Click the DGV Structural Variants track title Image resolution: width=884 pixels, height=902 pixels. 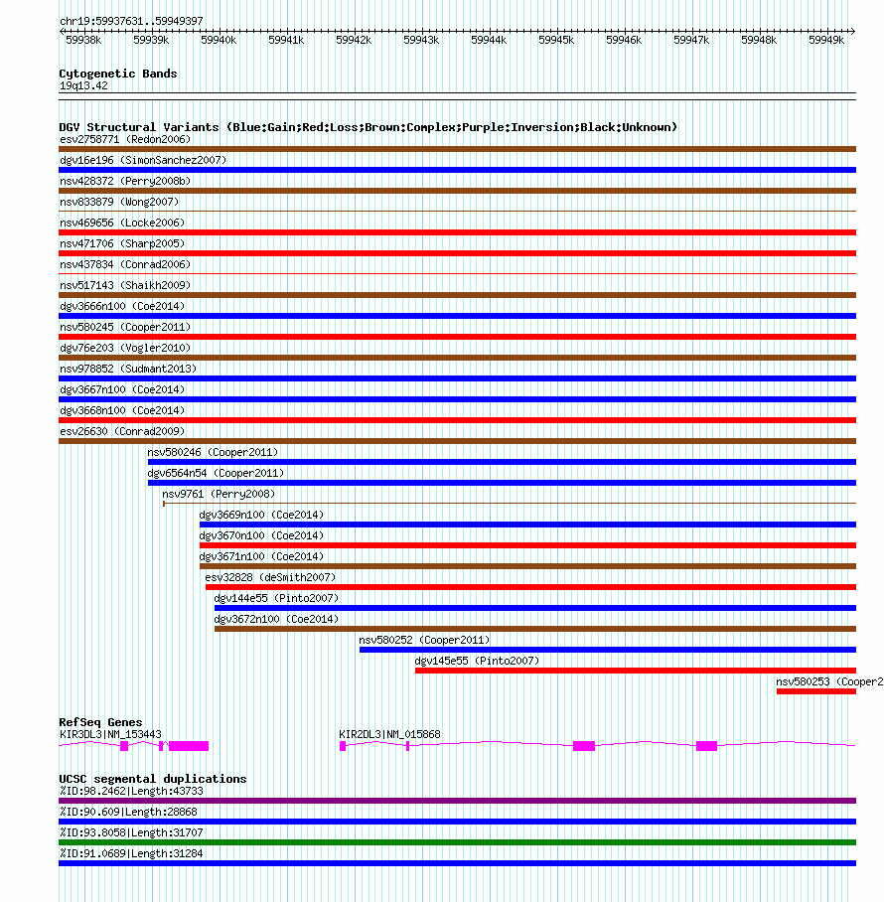click(368, 127)
